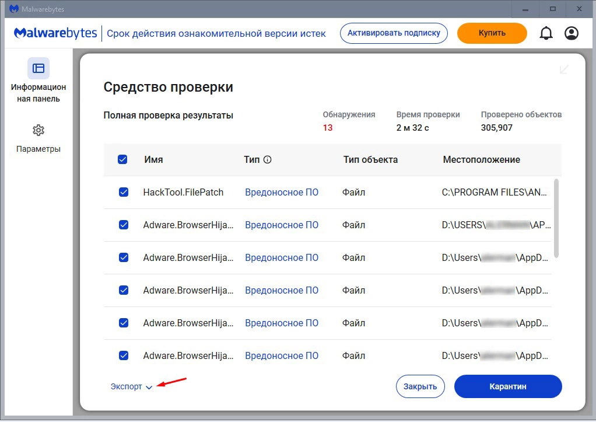Image resolution: width=596 pixels, height=422 pixels.
Task: Collapse scan panel with diagonal arrow icon
Action: tap(564, 69)
